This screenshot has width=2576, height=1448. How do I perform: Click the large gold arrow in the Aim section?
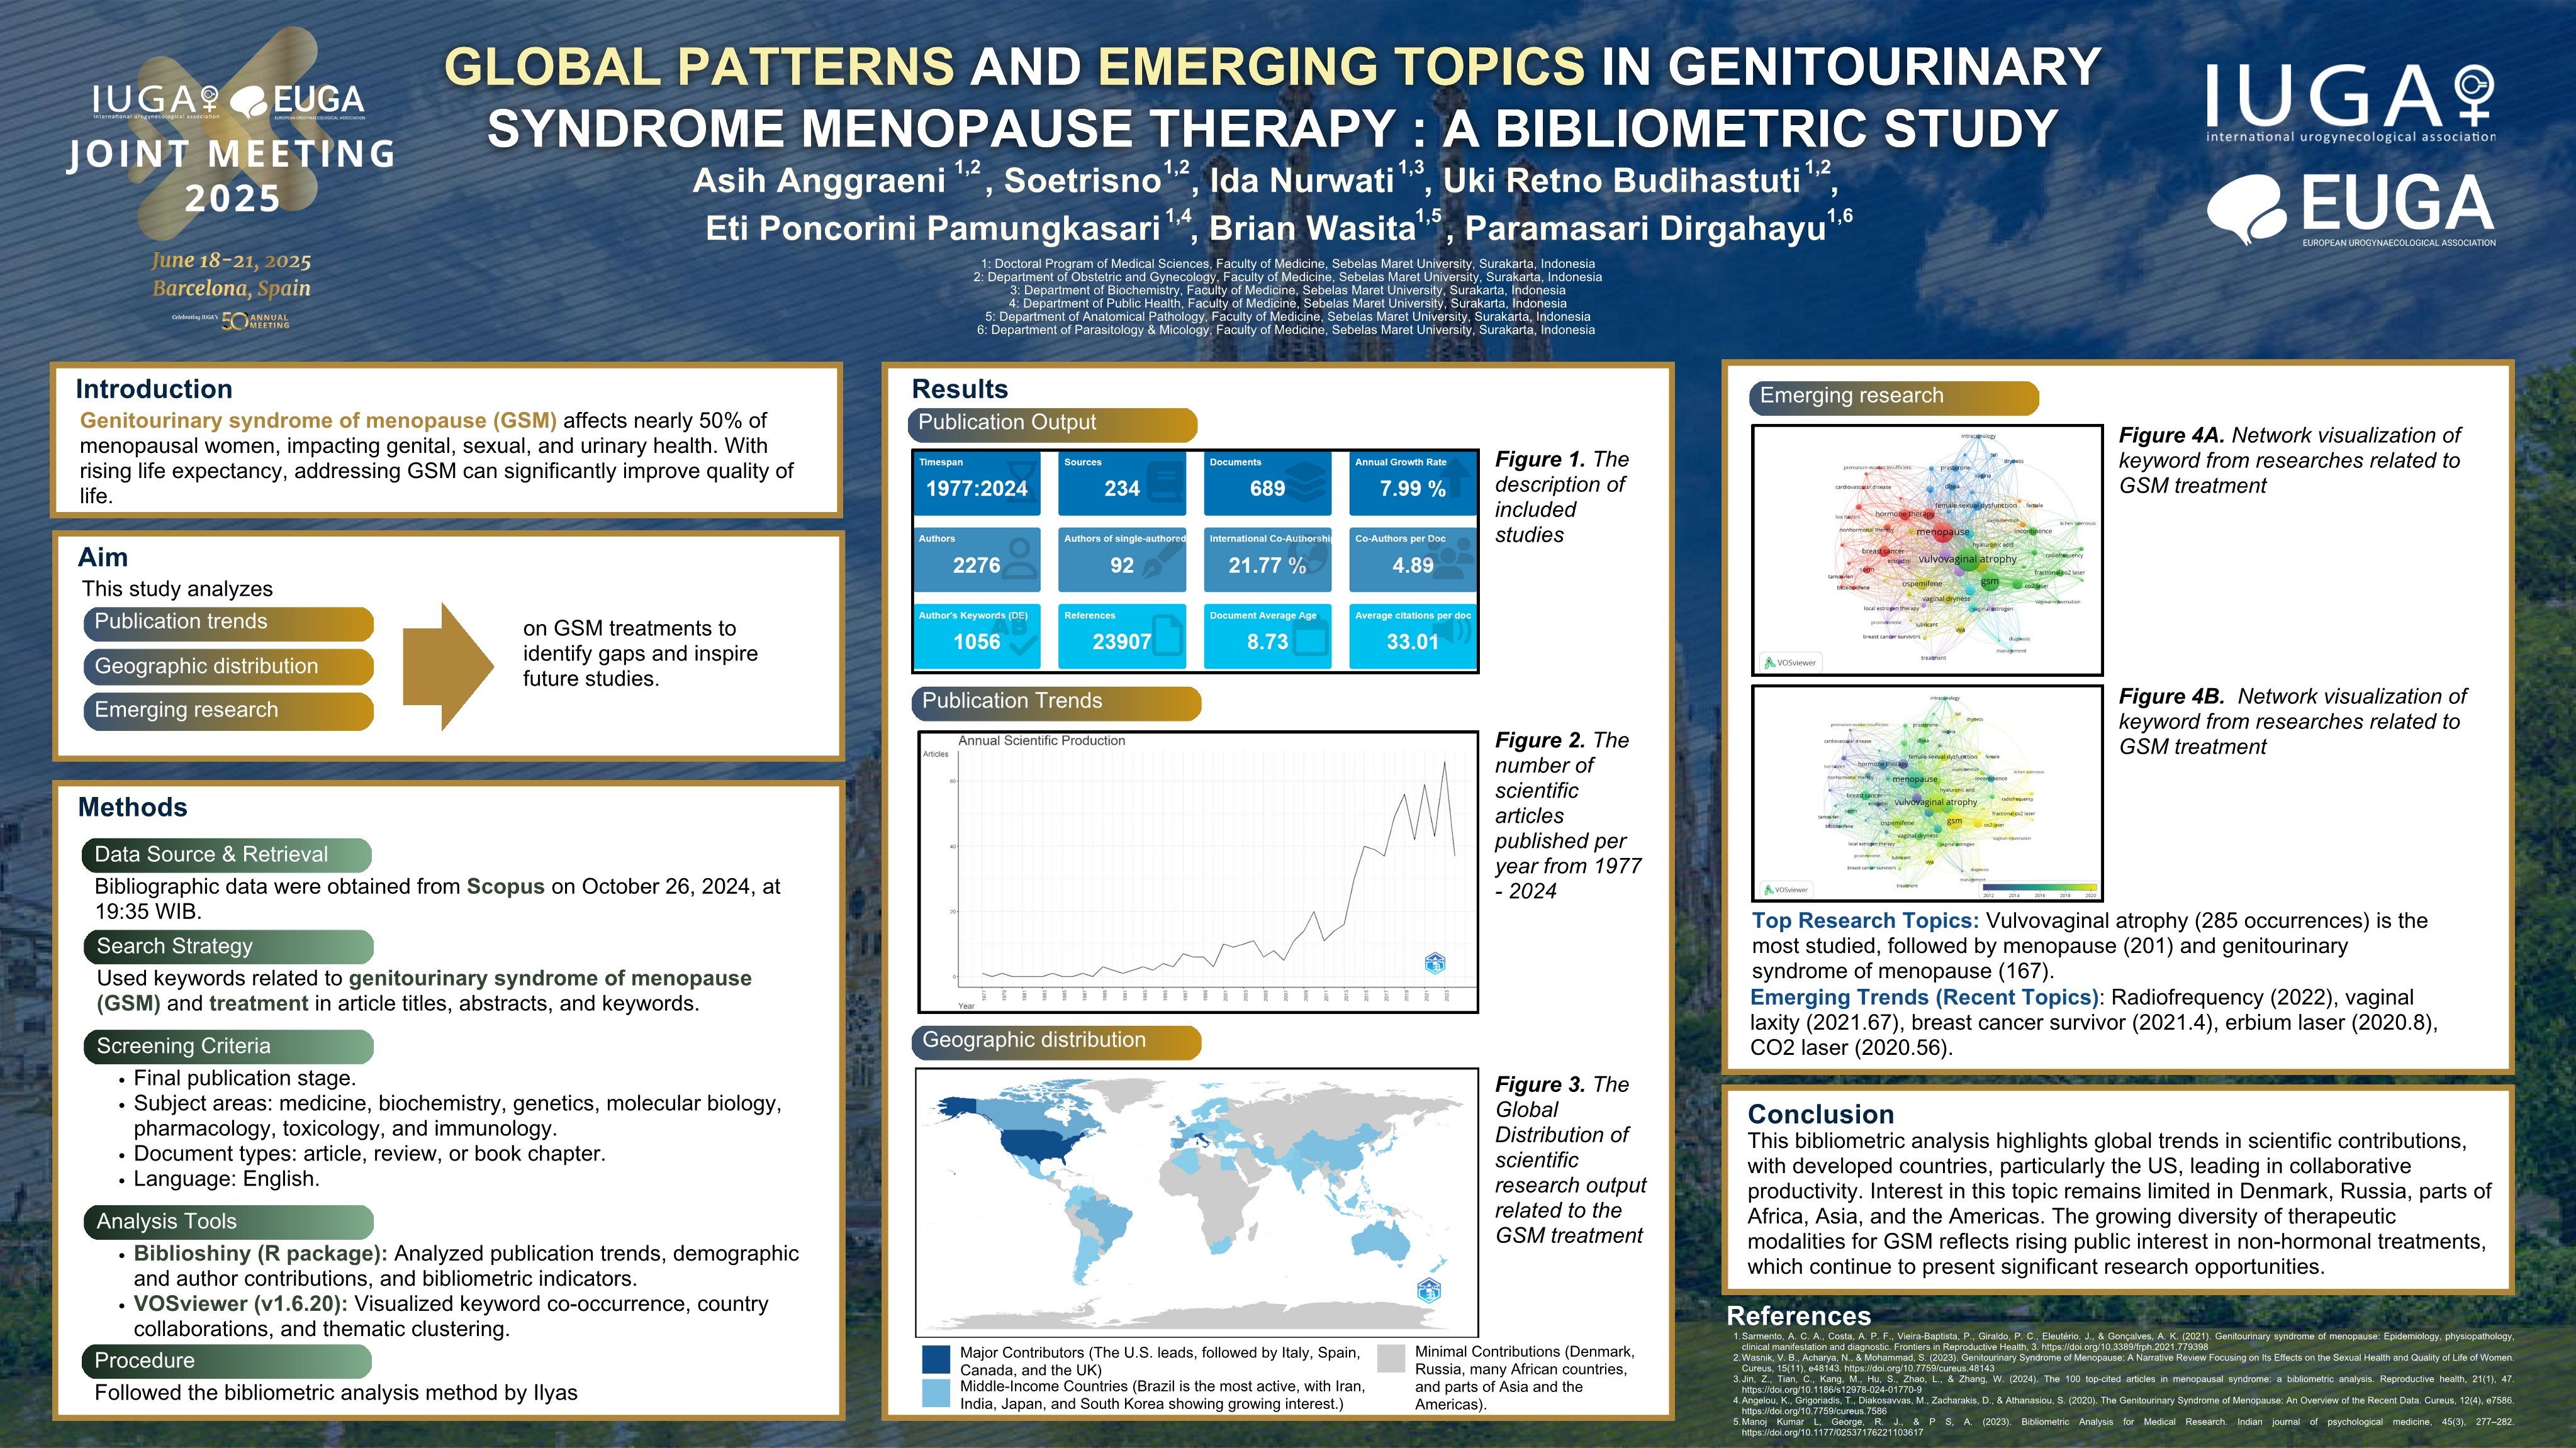tap(448, 666)
